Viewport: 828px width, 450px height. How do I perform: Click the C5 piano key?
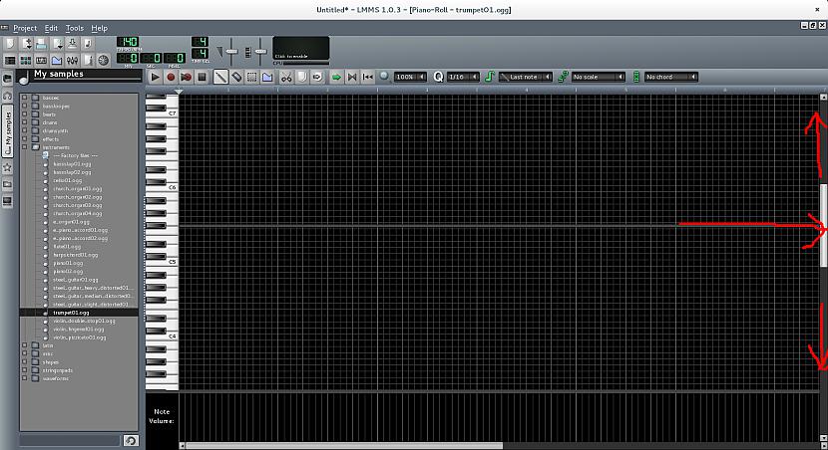163,263
